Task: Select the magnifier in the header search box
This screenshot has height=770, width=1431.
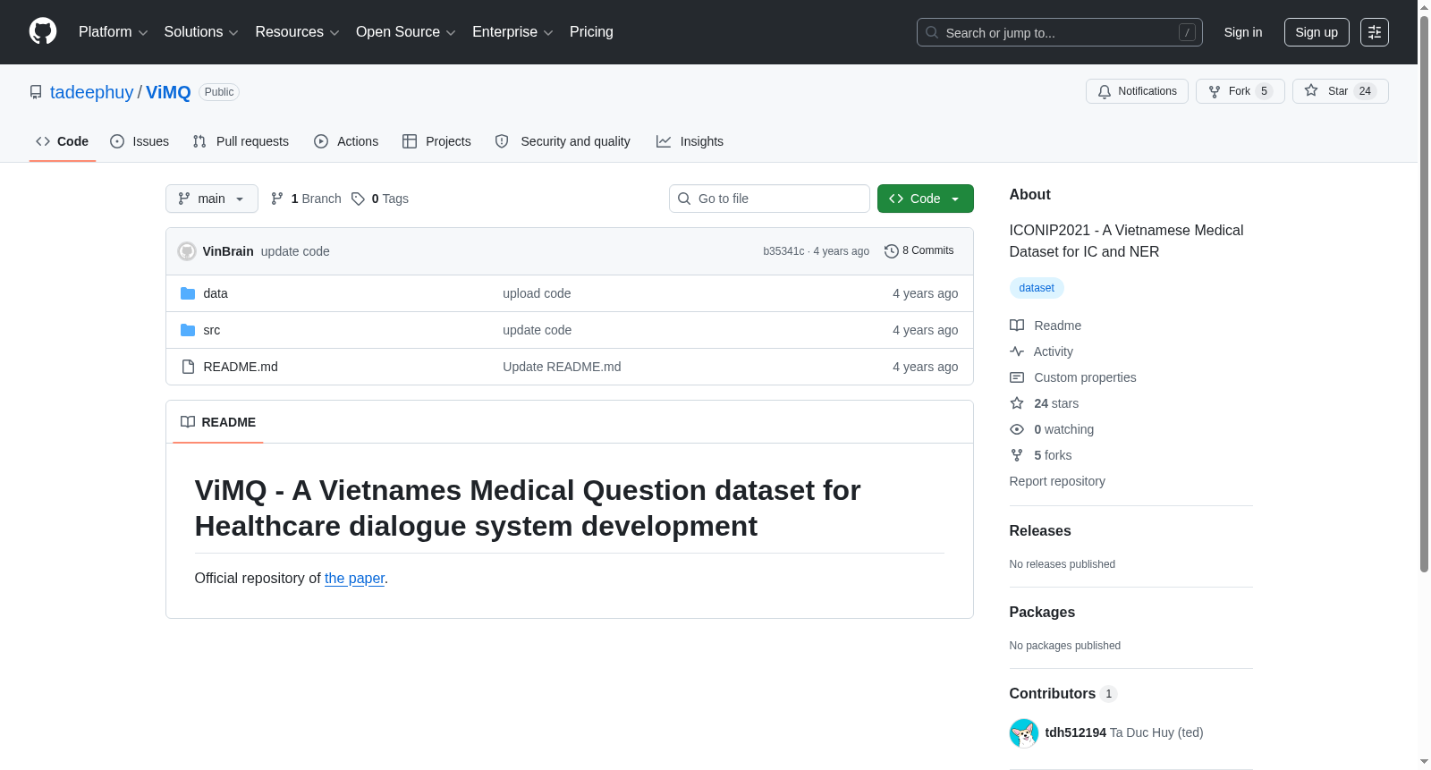Action: click(932, 32)
